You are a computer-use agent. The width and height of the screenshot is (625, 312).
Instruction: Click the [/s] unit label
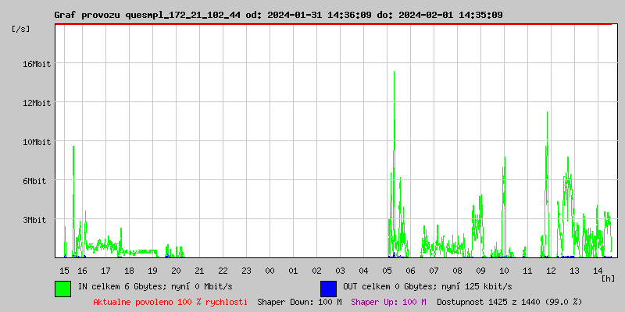[x=21, y=29]
